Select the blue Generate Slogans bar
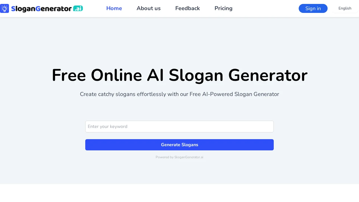359x202 pixels. [x=179, y=145]
